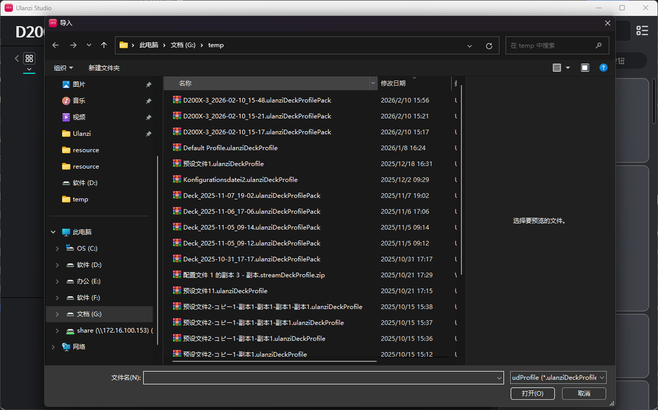
Task: Unpin the 视频 folder using its pin icon
Action: pos(148,117)
